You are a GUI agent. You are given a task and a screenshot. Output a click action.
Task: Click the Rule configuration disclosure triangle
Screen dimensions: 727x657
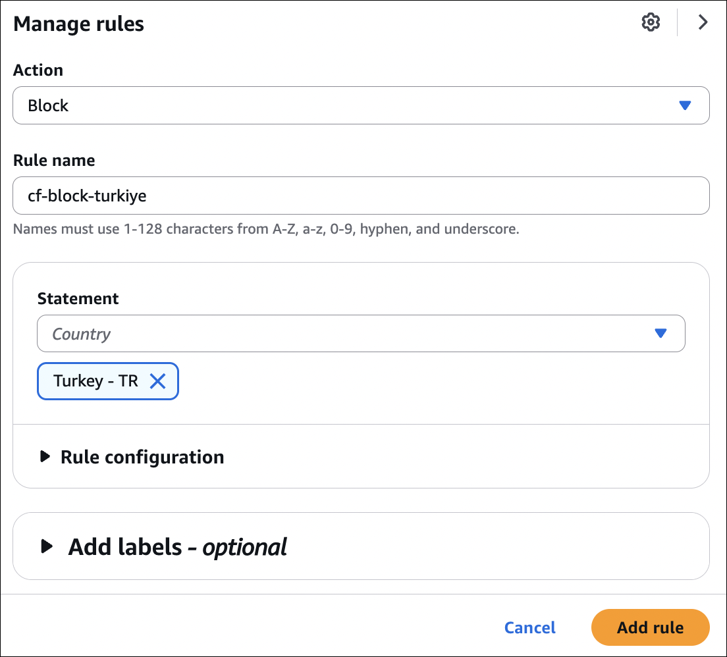45,457
